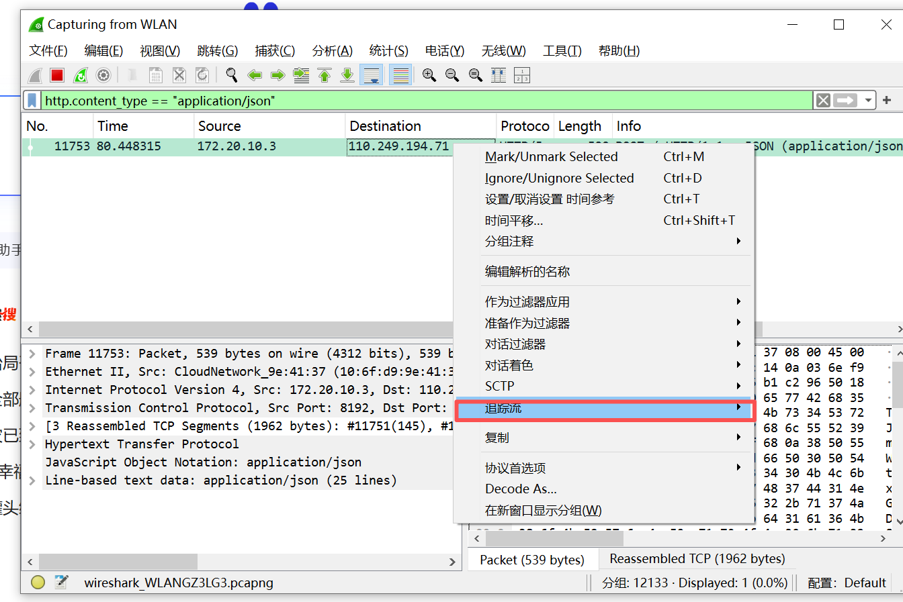Select the JavaScript Object Notation row
This screenshot has height=602, width=903.
pyautogui.click(x=204, y=462)
